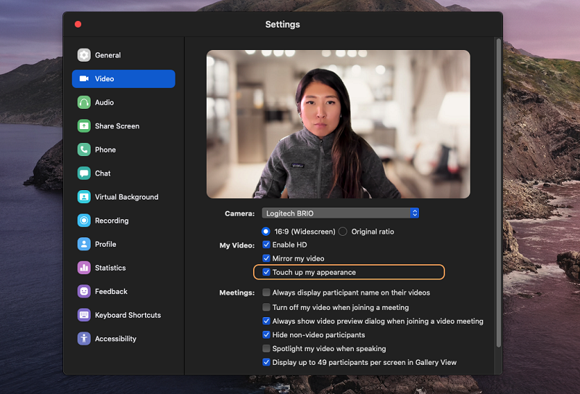Go to Keyboard Shortcuts section
Viewport: 580px width, 394px height.
[128, 315]
